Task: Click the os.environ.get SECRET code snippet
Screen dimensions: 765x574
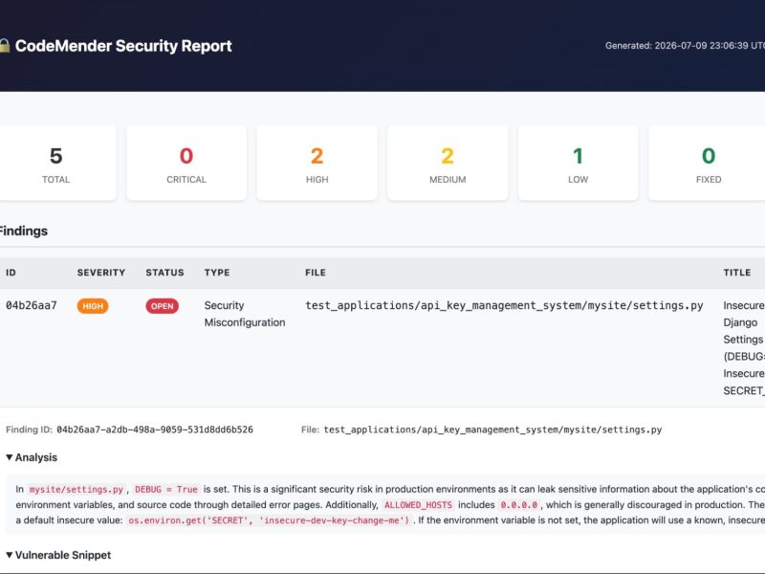Action: [x=269, y=520]
